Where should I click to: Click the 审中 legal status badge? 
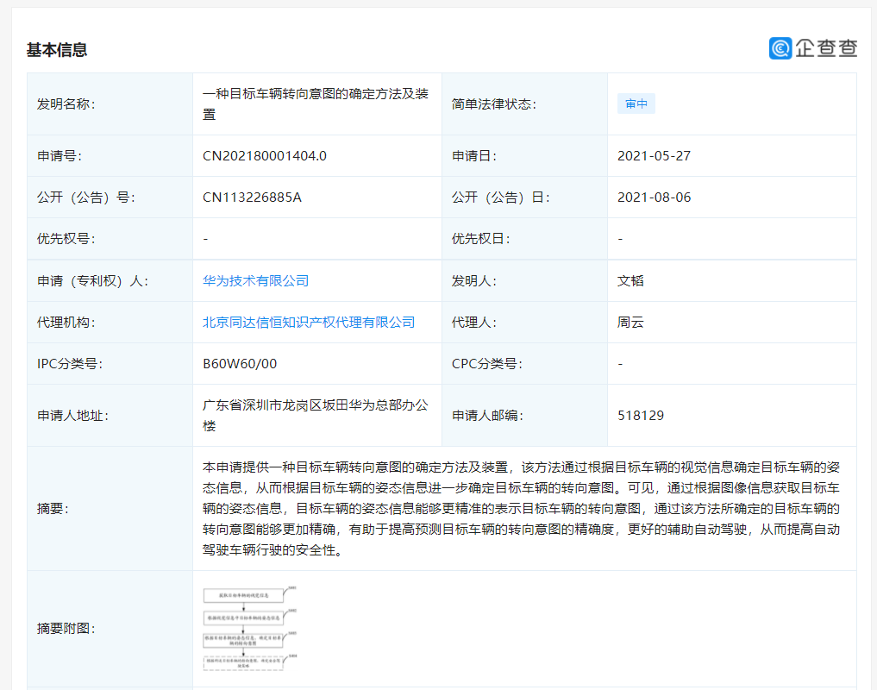pos(636,103)
